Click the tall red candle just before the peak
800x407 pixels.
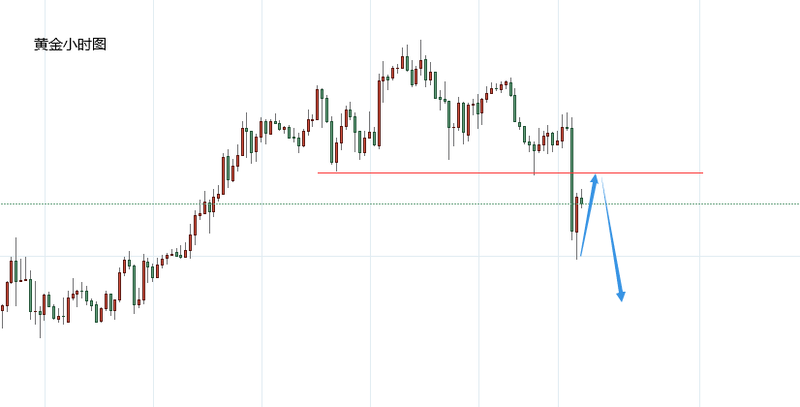click(379, 111)
